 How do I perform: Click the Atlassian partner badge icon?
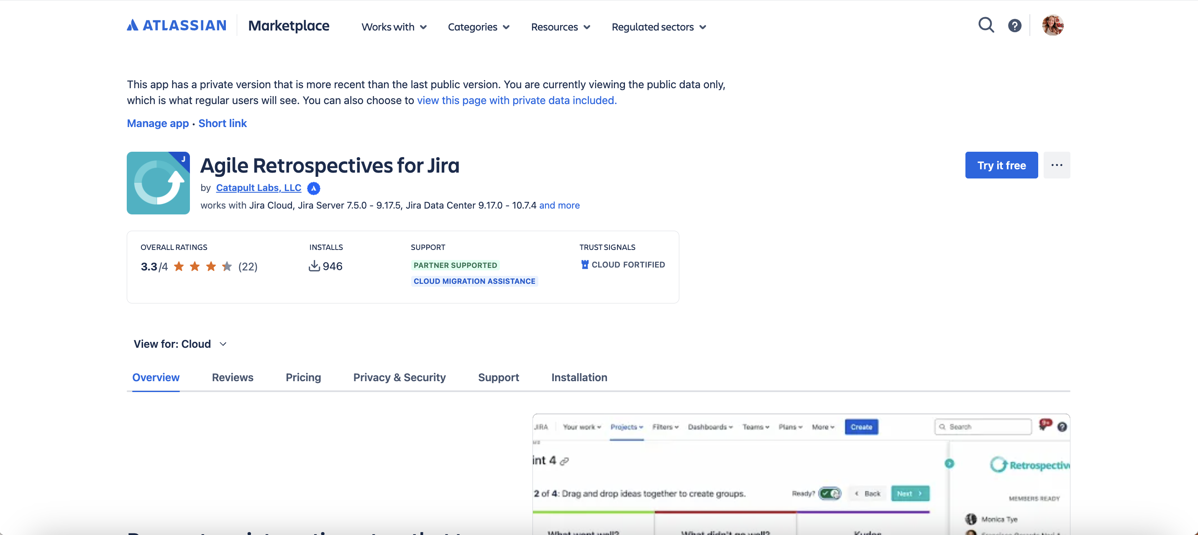[313, 188]
